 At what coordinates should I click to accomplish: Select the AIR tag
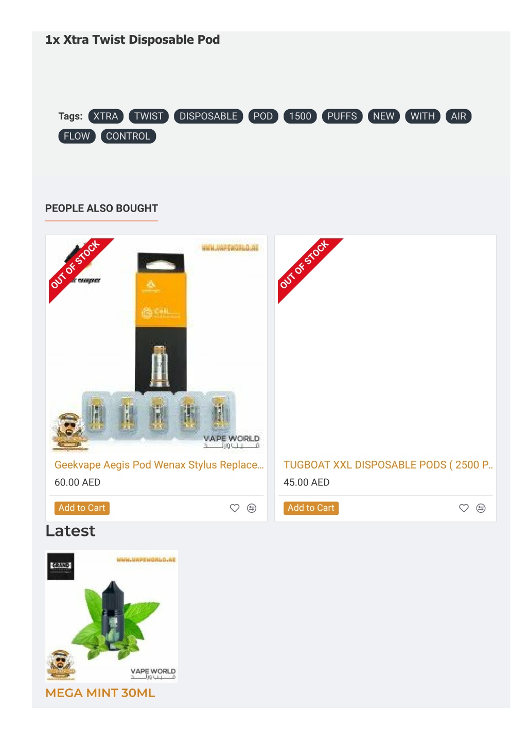(x=459, y=116)
